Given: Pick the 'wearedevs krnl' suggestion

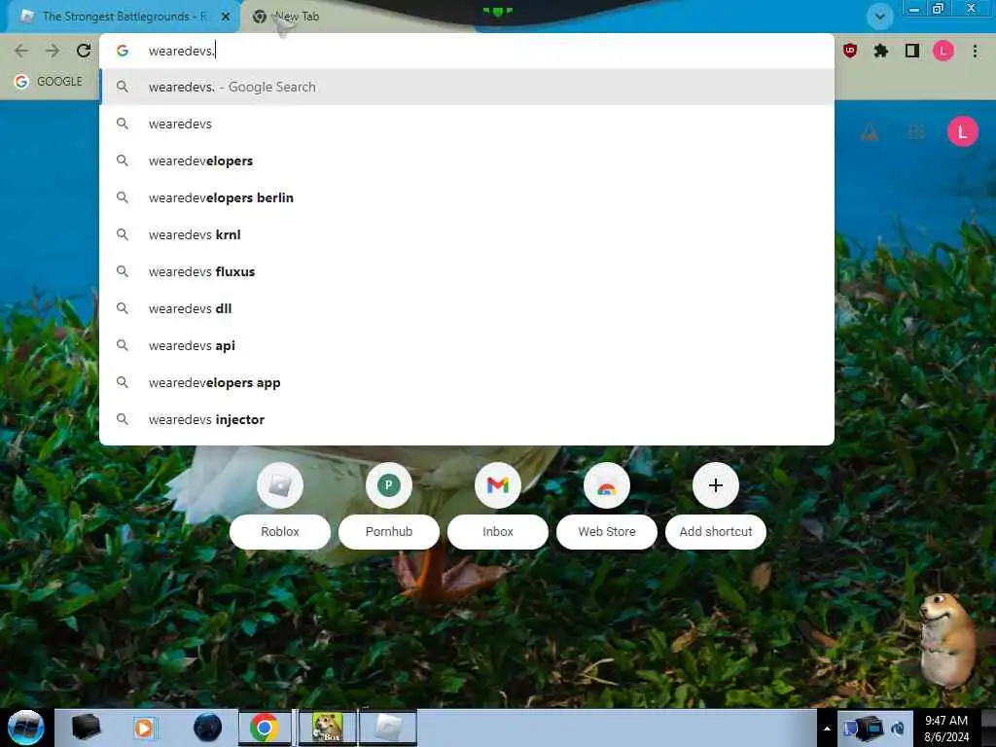Looking at the screenshot, I should 467,234.
